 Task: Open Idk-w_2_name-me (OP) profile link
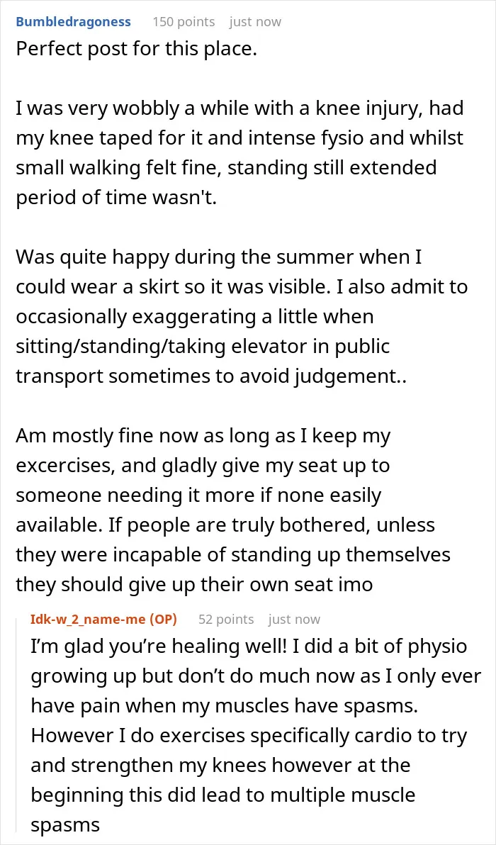[104, 620]
